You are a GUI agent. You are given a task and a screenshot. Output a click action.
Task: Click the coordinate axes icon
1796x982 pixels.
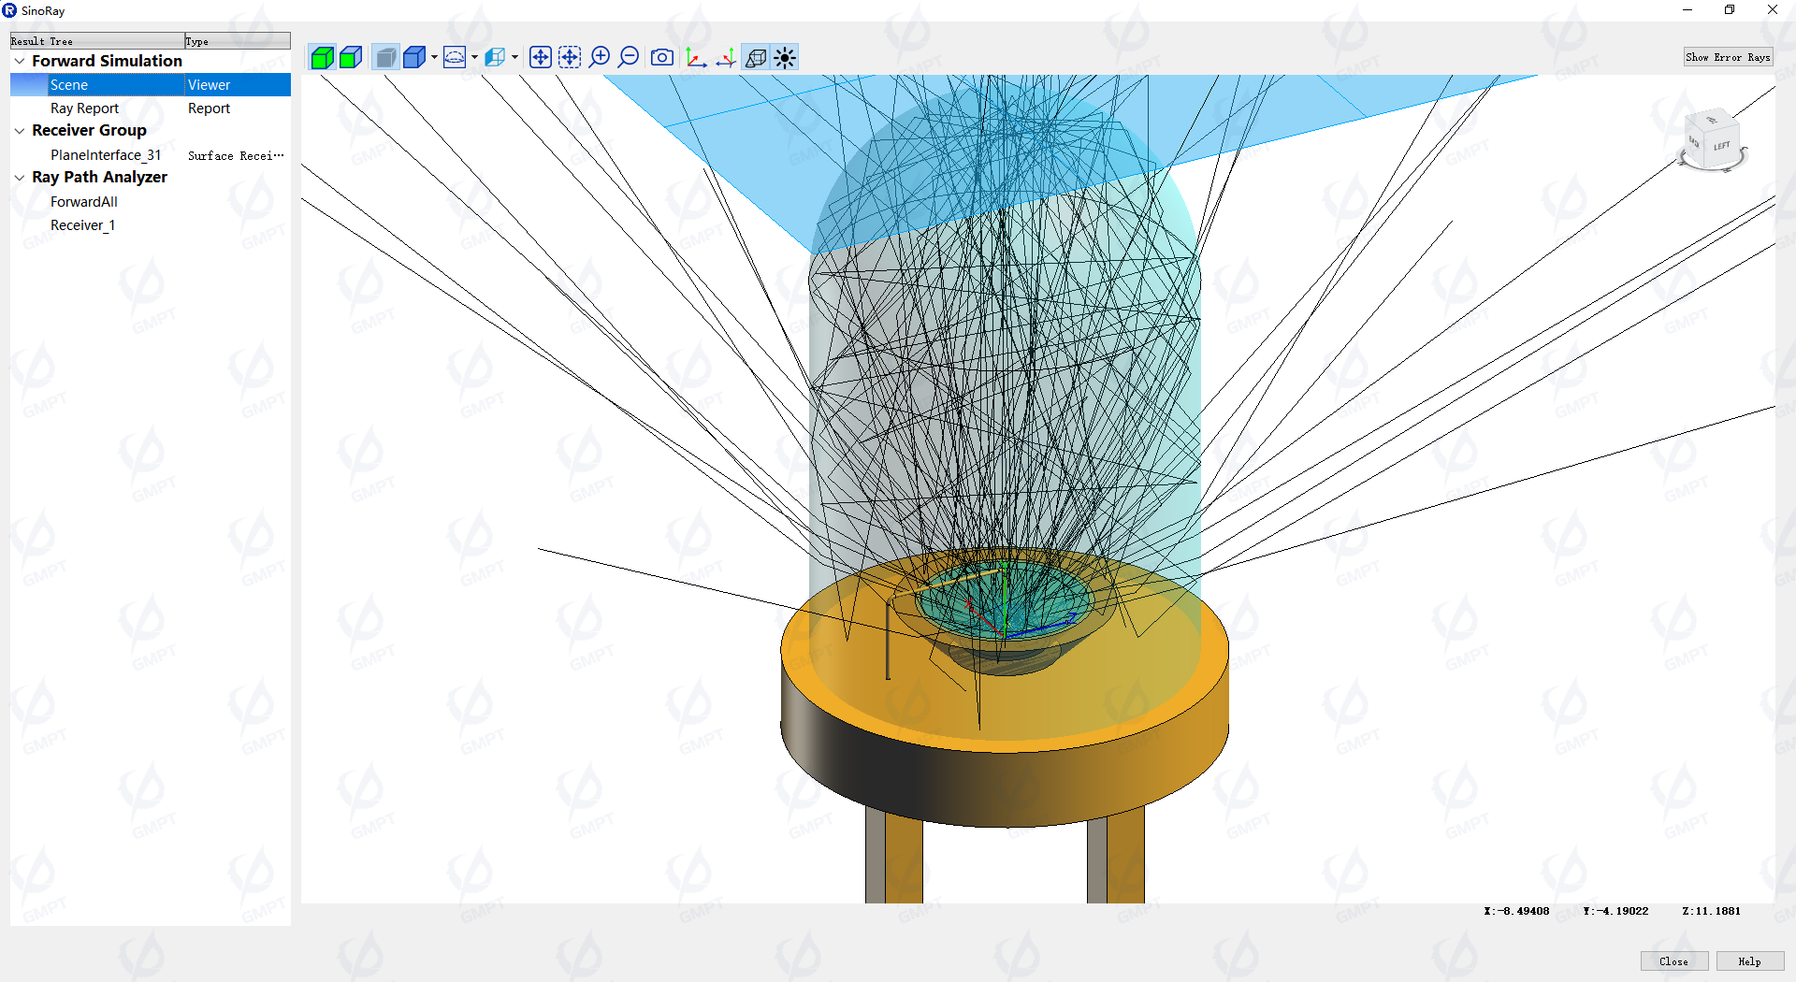point(696,58)
